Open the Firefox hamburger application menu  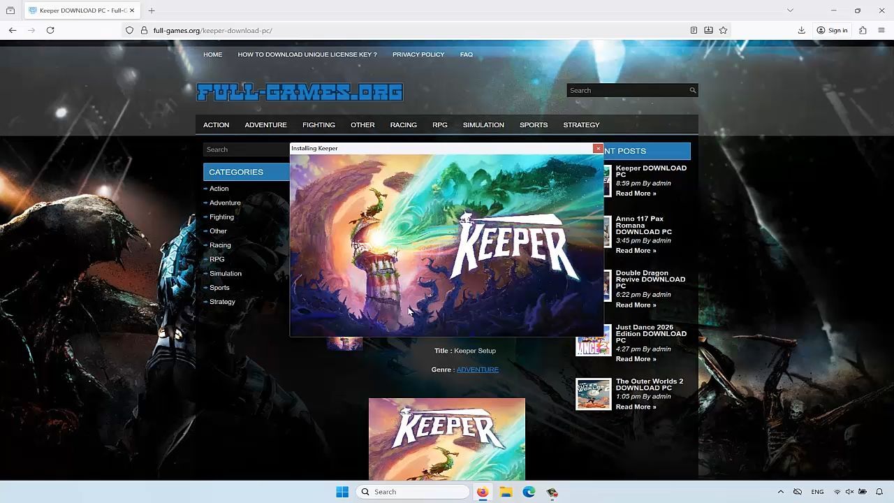click(x=881, y=30)
